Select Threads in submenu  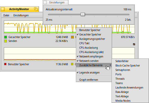pos(130,79)
